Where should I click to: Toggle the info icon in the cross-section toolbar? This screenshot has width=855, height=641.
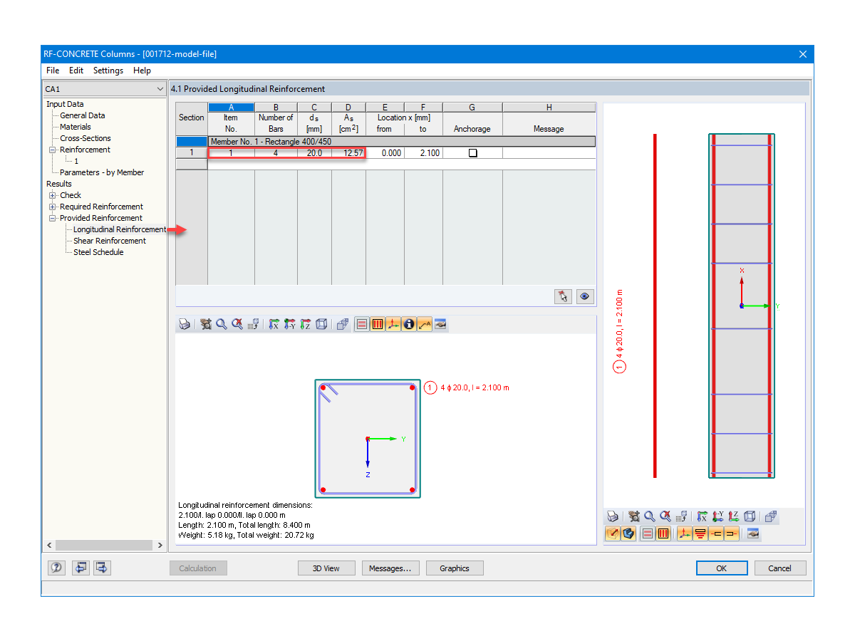point(409,324)
